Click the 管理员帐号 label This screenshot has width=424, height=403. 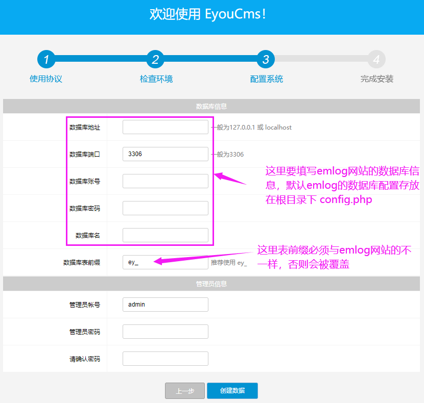[85, 305]
